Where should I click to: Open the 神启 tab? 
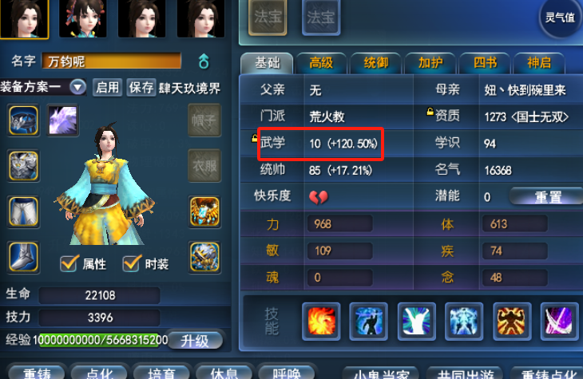(x=539, y=63)
